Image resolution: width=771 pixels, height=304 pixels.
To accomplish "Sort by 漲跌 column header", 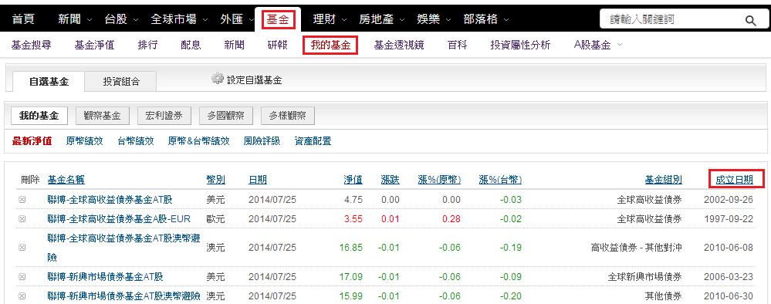I will [x=390, y=180].
